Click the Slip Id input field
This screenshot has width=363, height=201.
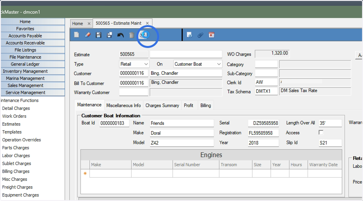pyautogui.click(x=330, y=143)
